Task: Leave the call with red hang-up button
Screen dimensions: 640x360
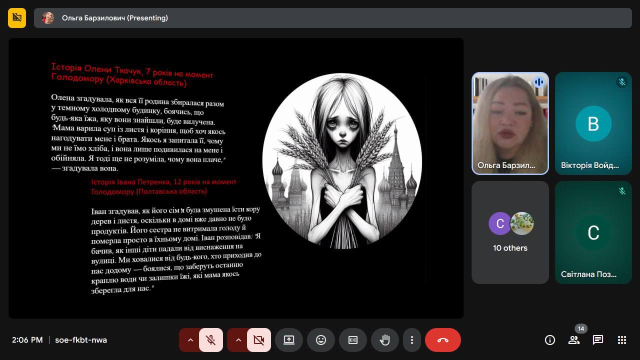Action: coord(442,340)
